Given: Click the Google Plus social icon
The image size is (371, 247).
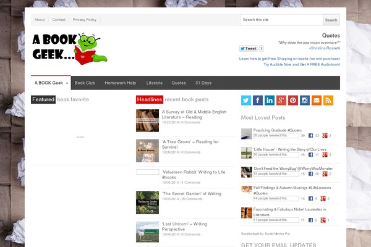Looking at the screenshot, I should click(281, 100).
